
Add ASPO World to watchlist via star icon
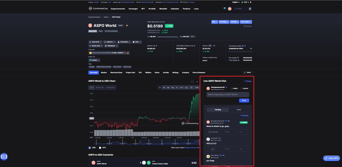click(x=127, y=25)
